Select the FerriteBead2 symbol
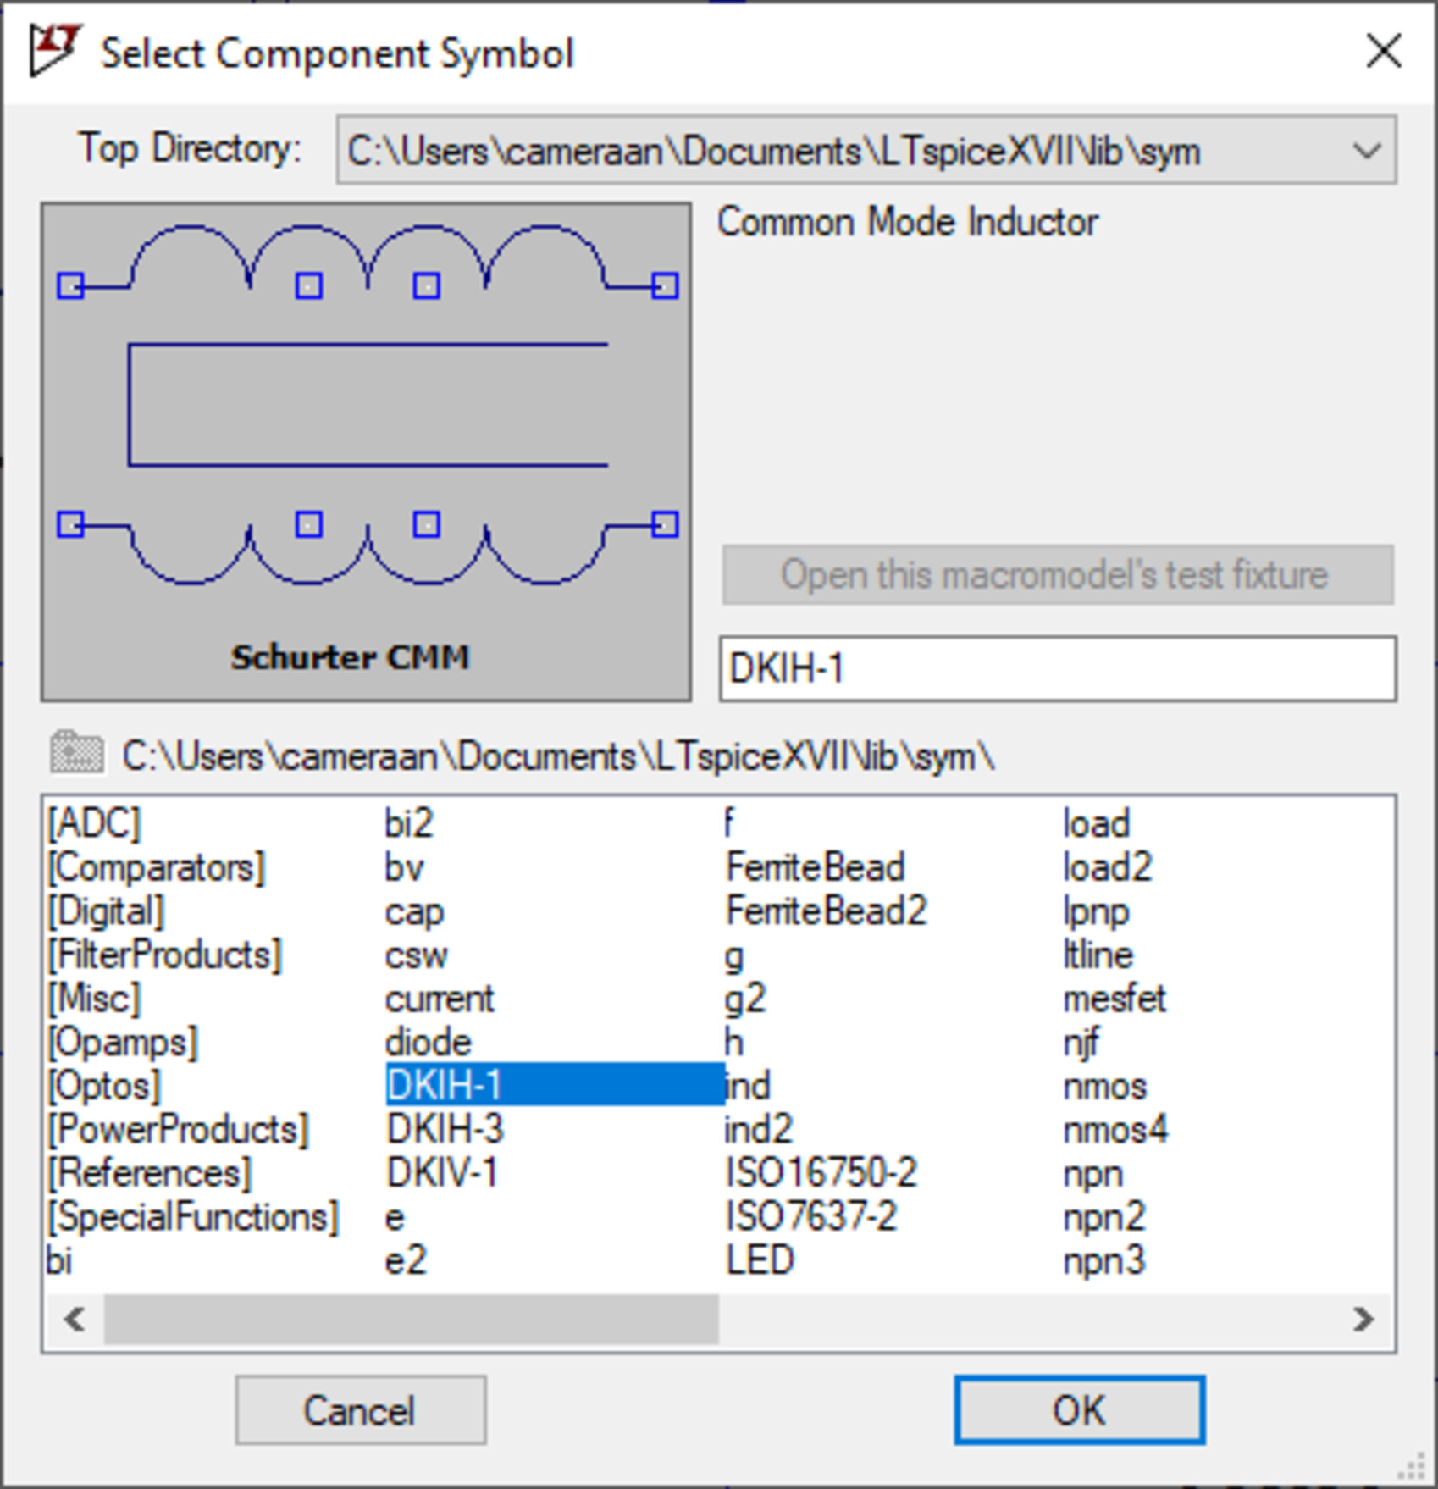Image resolution: width=1438 pixels, height=1489 pixels. (x=827, y=911)
